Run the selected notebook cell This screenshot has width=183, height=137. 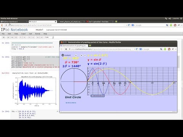[38, 37]
